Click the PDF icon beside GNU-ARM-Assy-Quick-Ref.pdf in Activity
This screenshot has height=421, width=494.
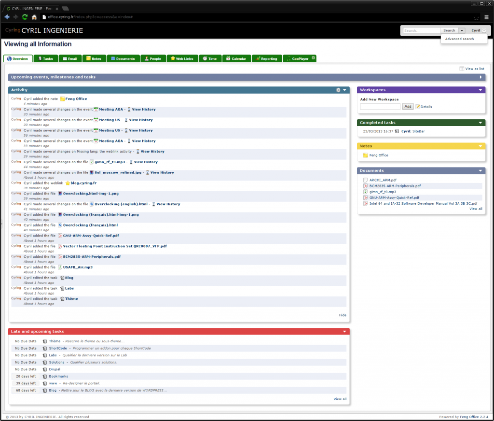click(60, 236)
